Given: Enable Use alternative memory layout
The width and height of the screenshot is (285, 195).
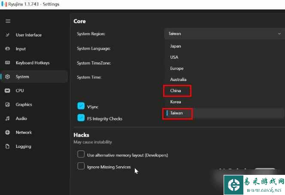Looking at the screenshot, I should pyautogui.click(x=81, y=155).
